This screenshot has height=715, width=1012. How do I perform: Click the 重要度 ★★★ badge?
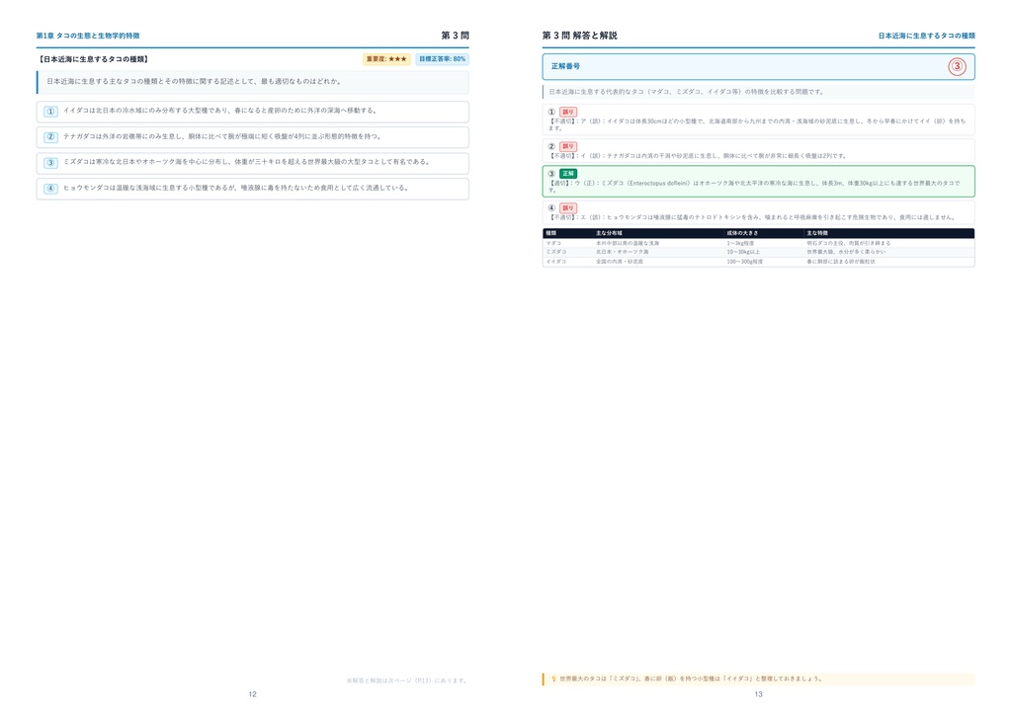(386, 59)
